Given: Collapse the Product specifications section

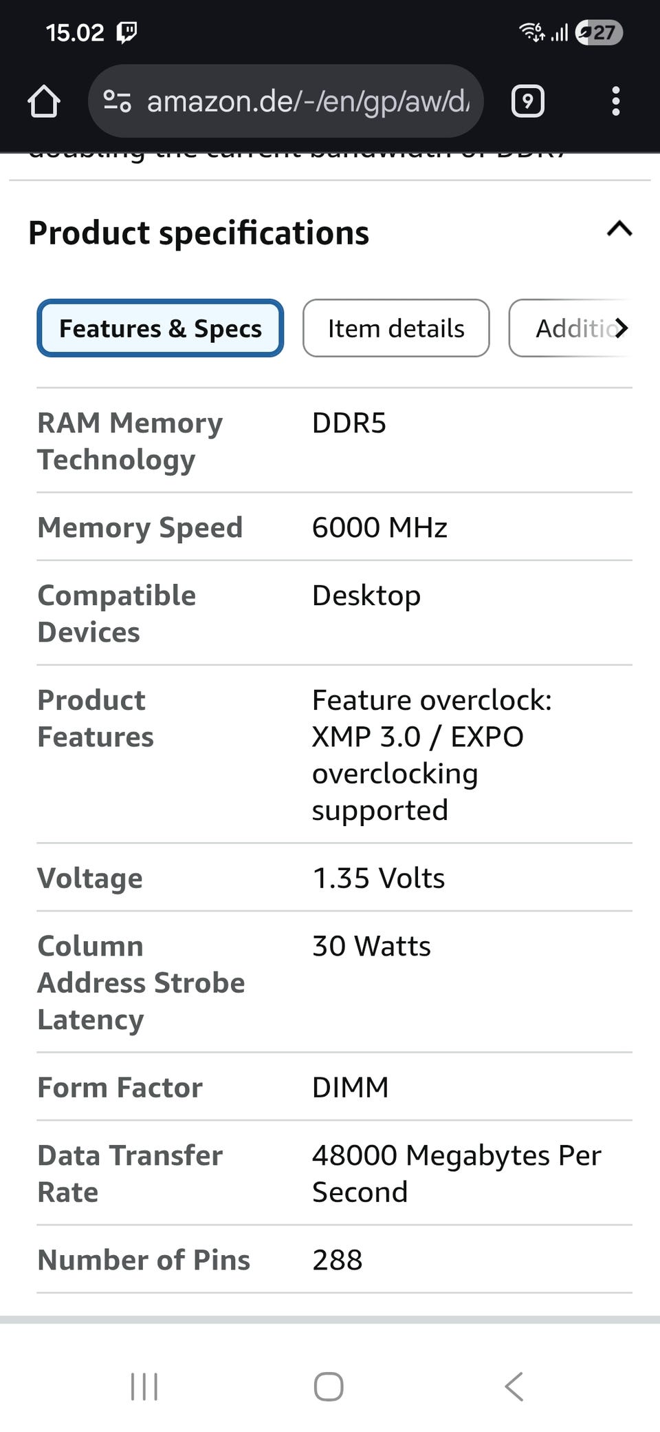Looking at the screenshot, I should pos(619,229).
